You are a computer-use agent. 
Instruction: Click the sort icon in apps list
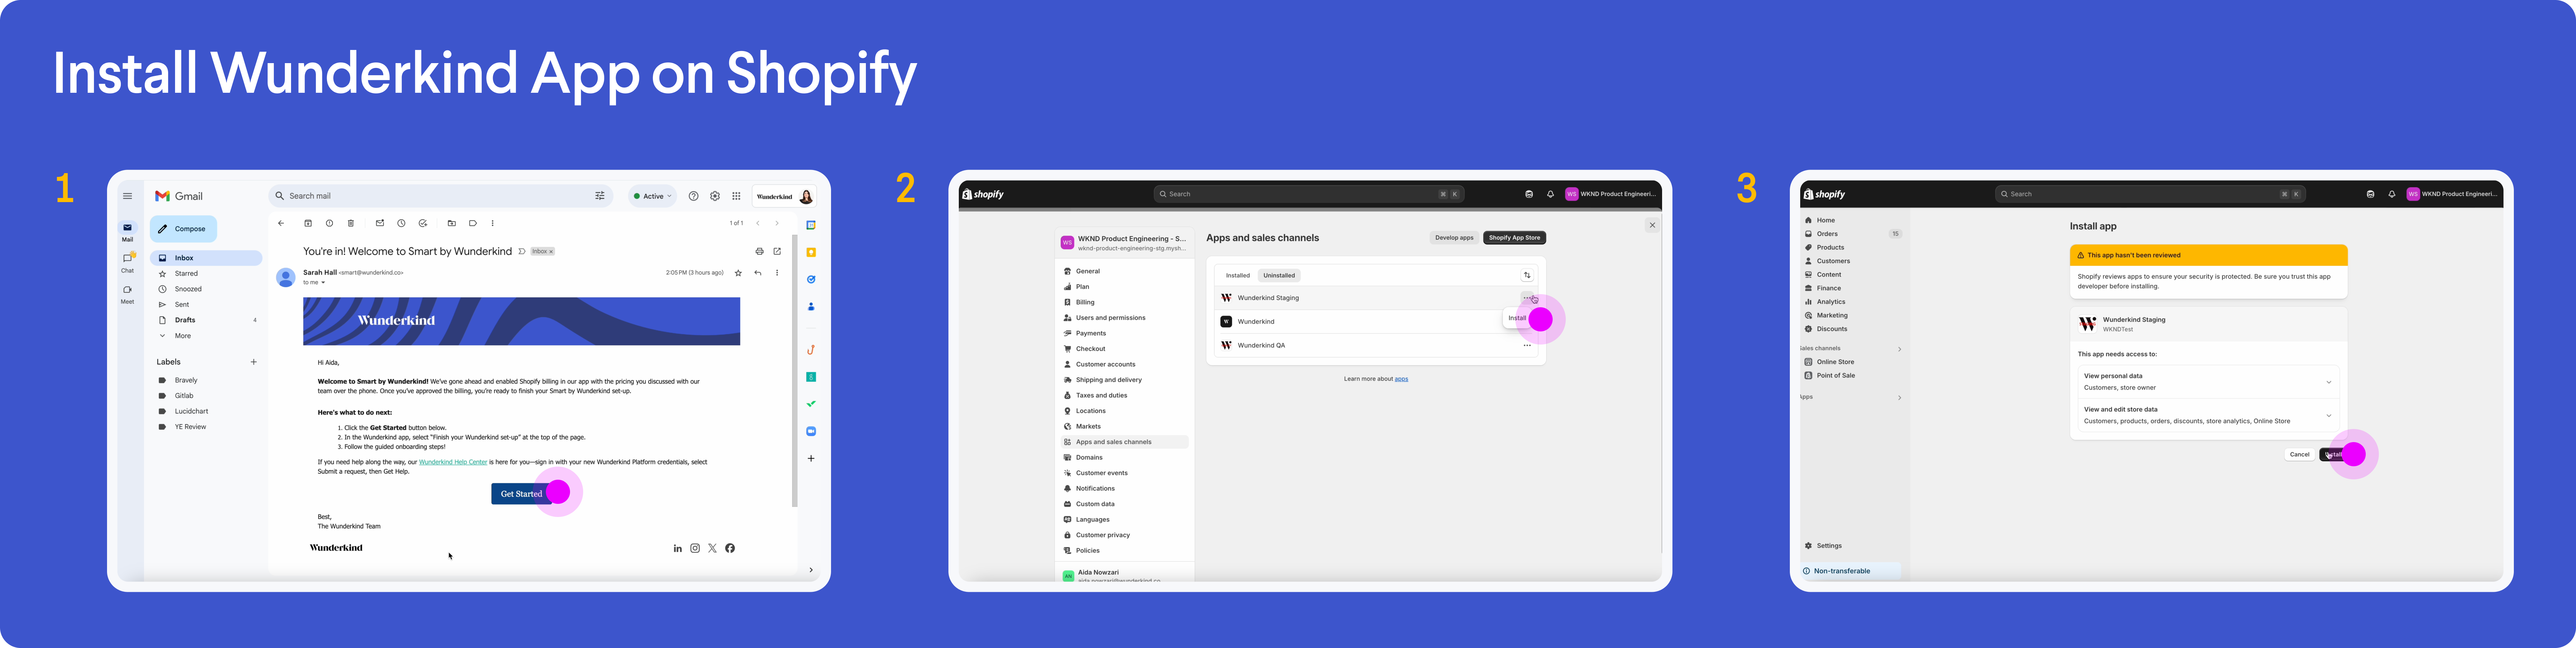click(x=1527, y=276)
